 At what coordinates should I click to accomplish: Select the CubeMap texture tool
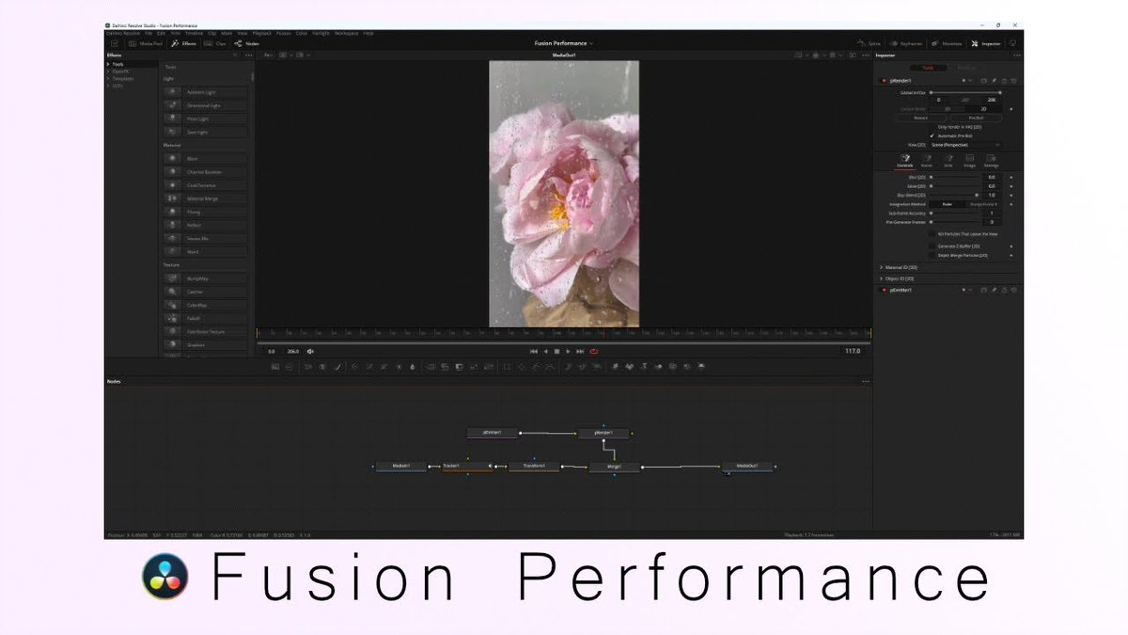[206, 305]
